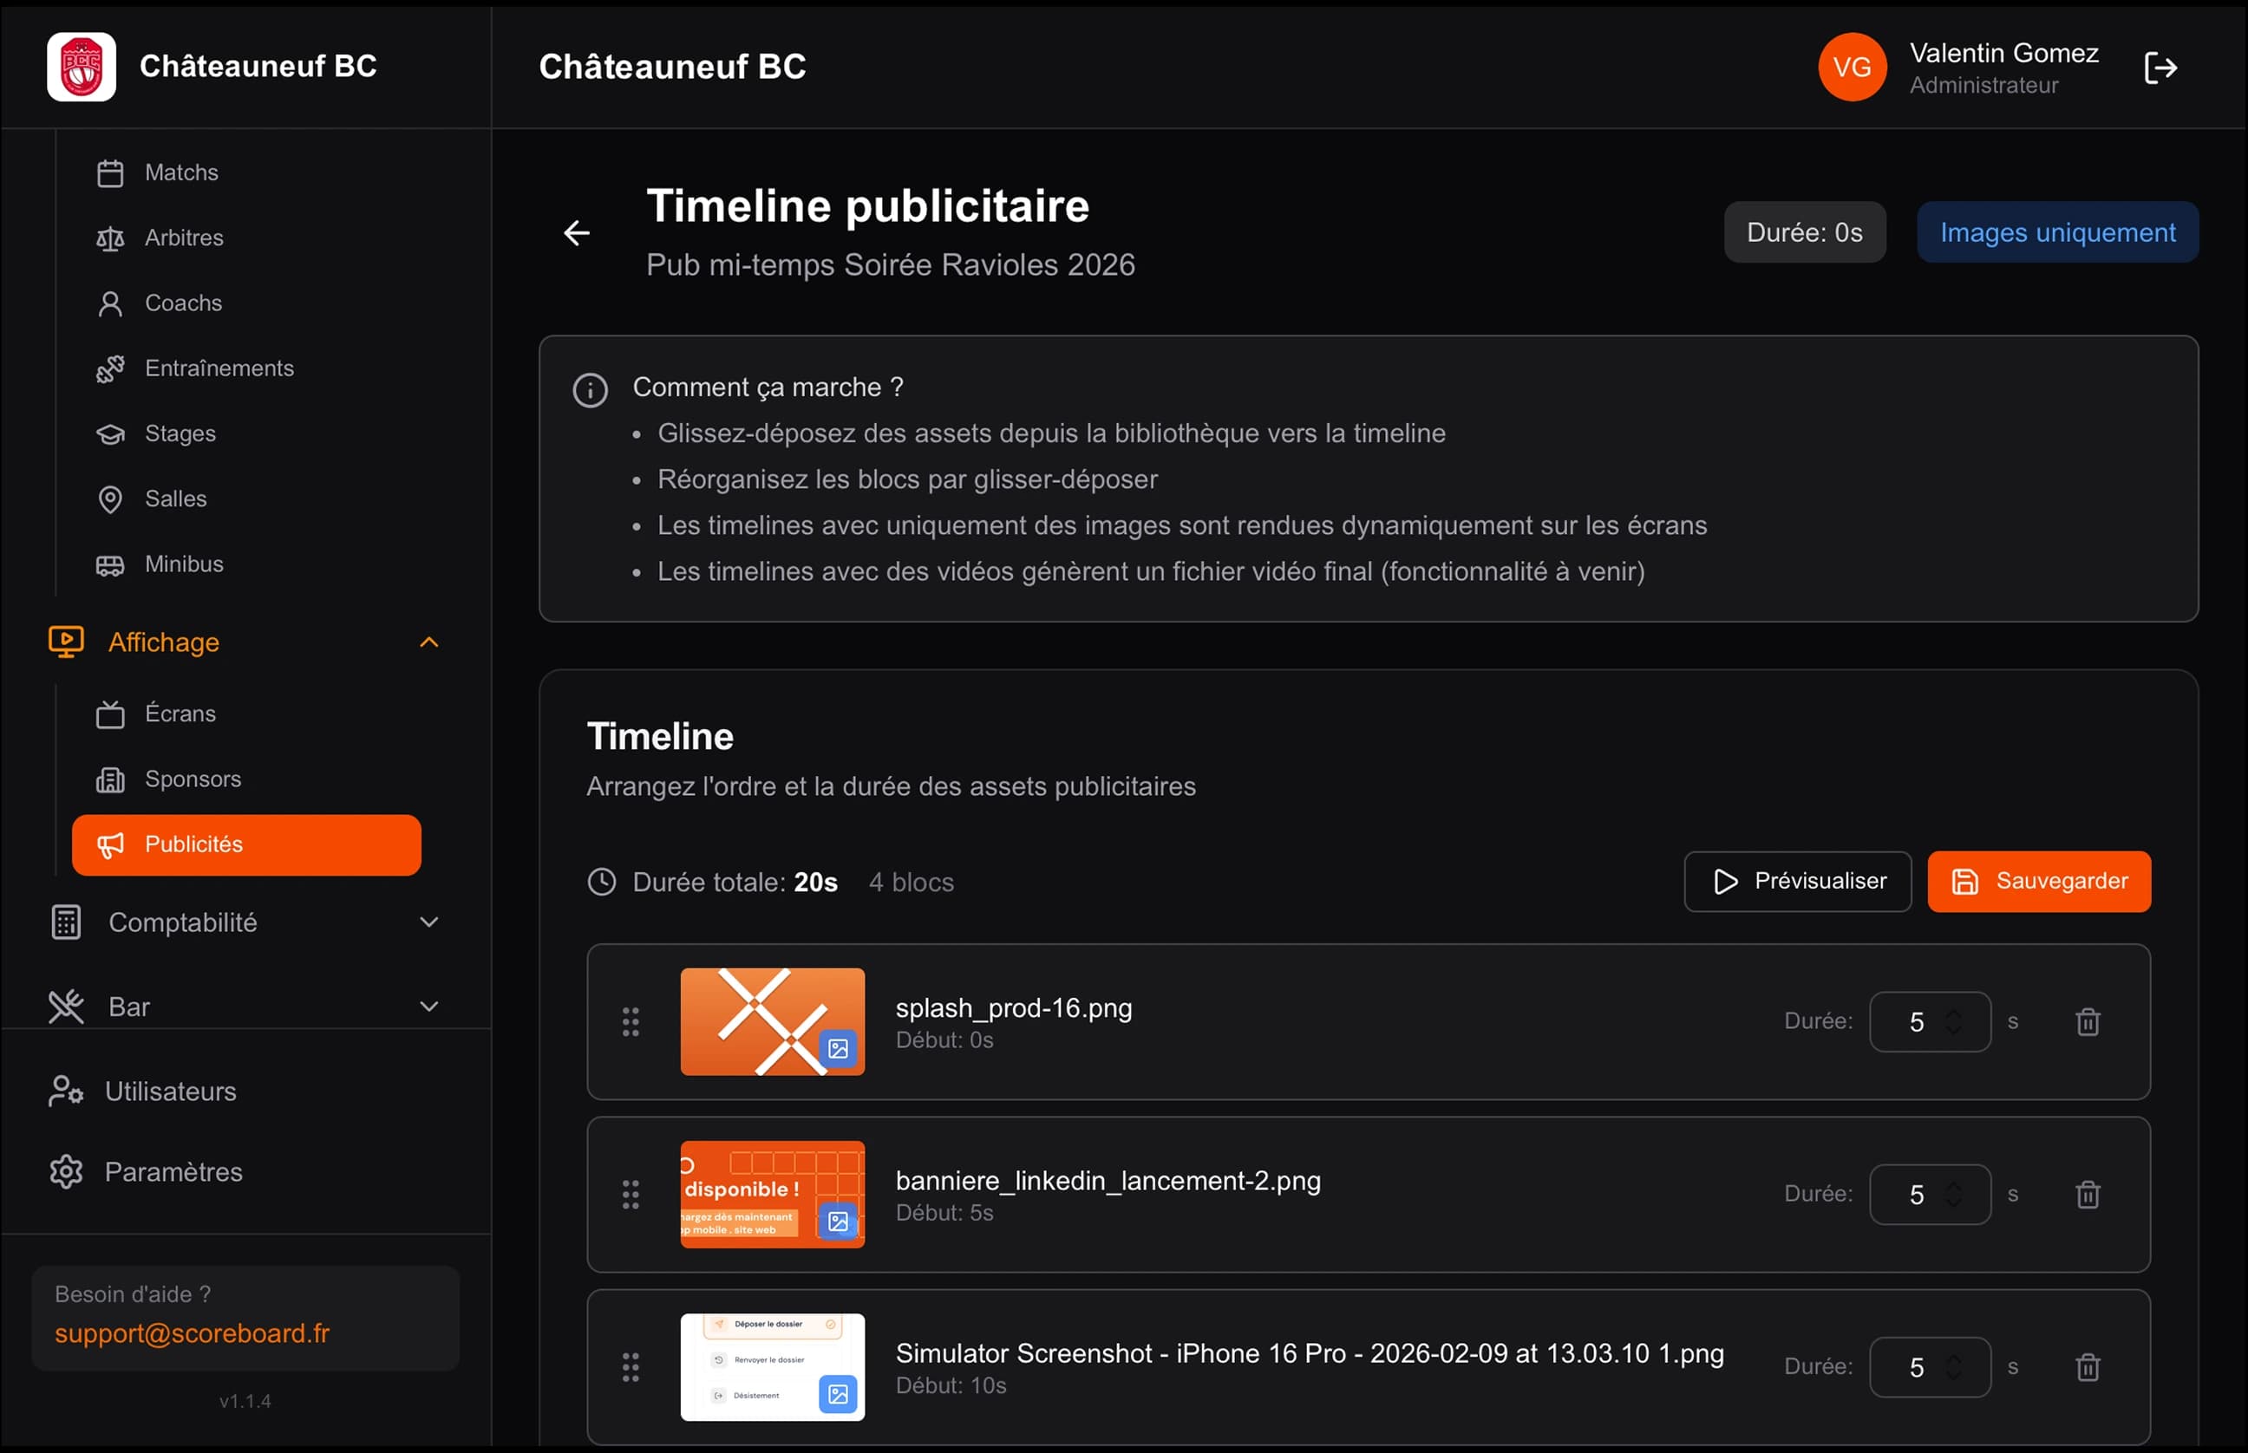Click the logout icon next to Valentin Gomez
Image resolution: width=2248 pixels, height=1453 pixels.
[2160, 68]
